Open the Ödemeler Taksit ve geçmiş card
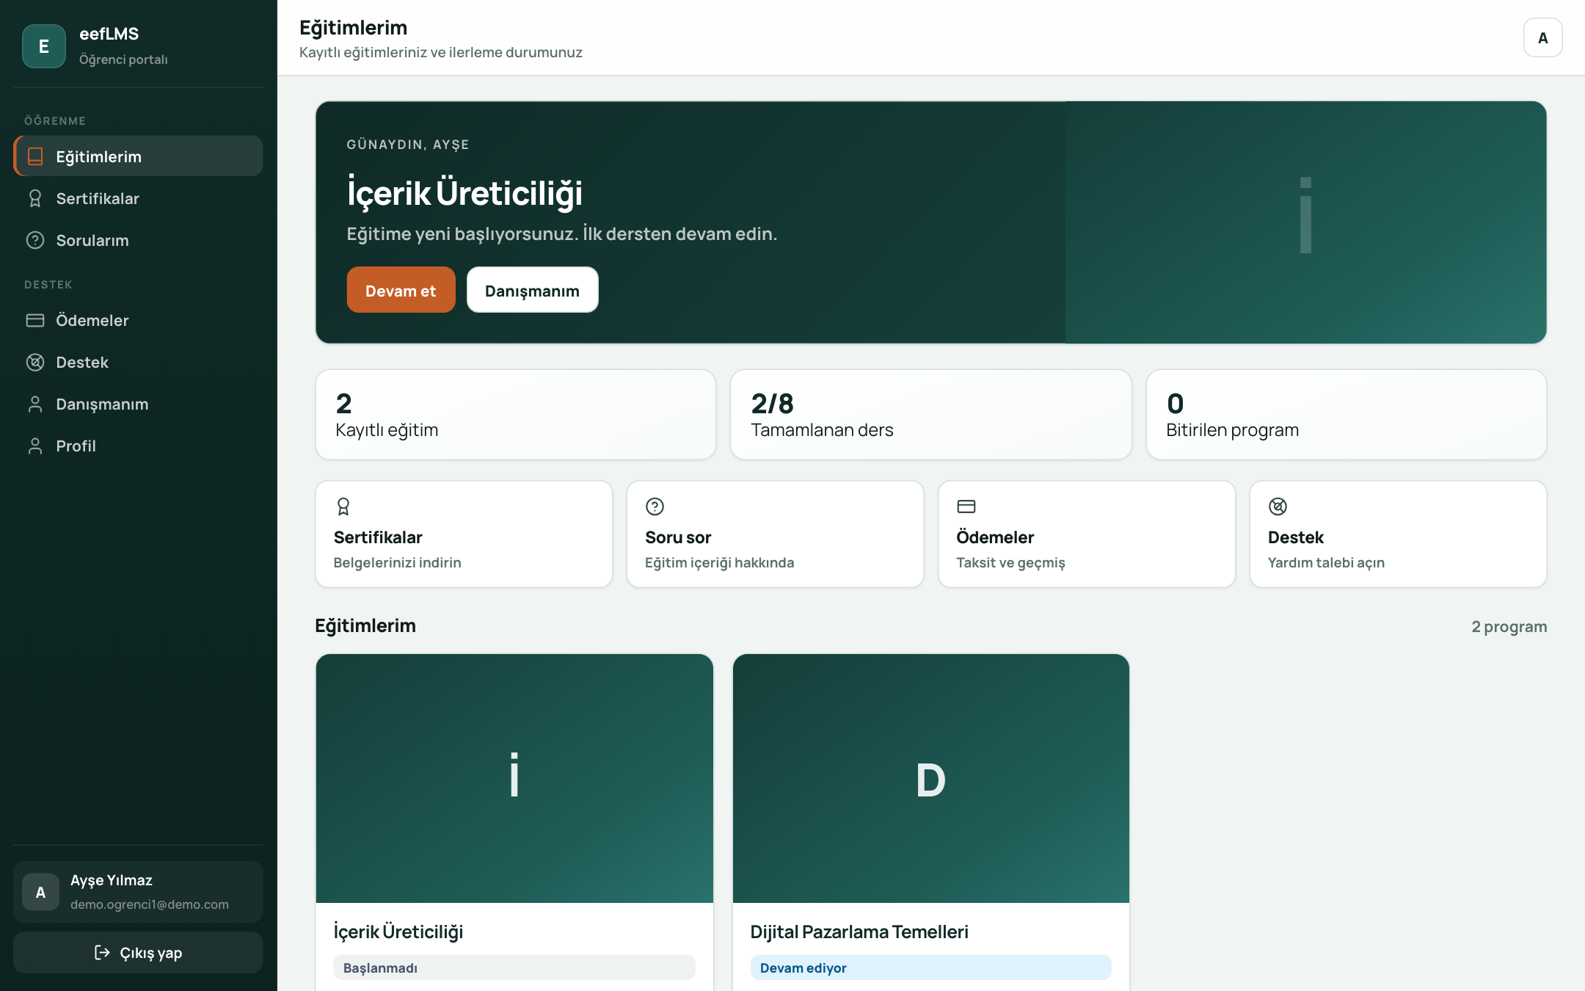 [1087, 534]
